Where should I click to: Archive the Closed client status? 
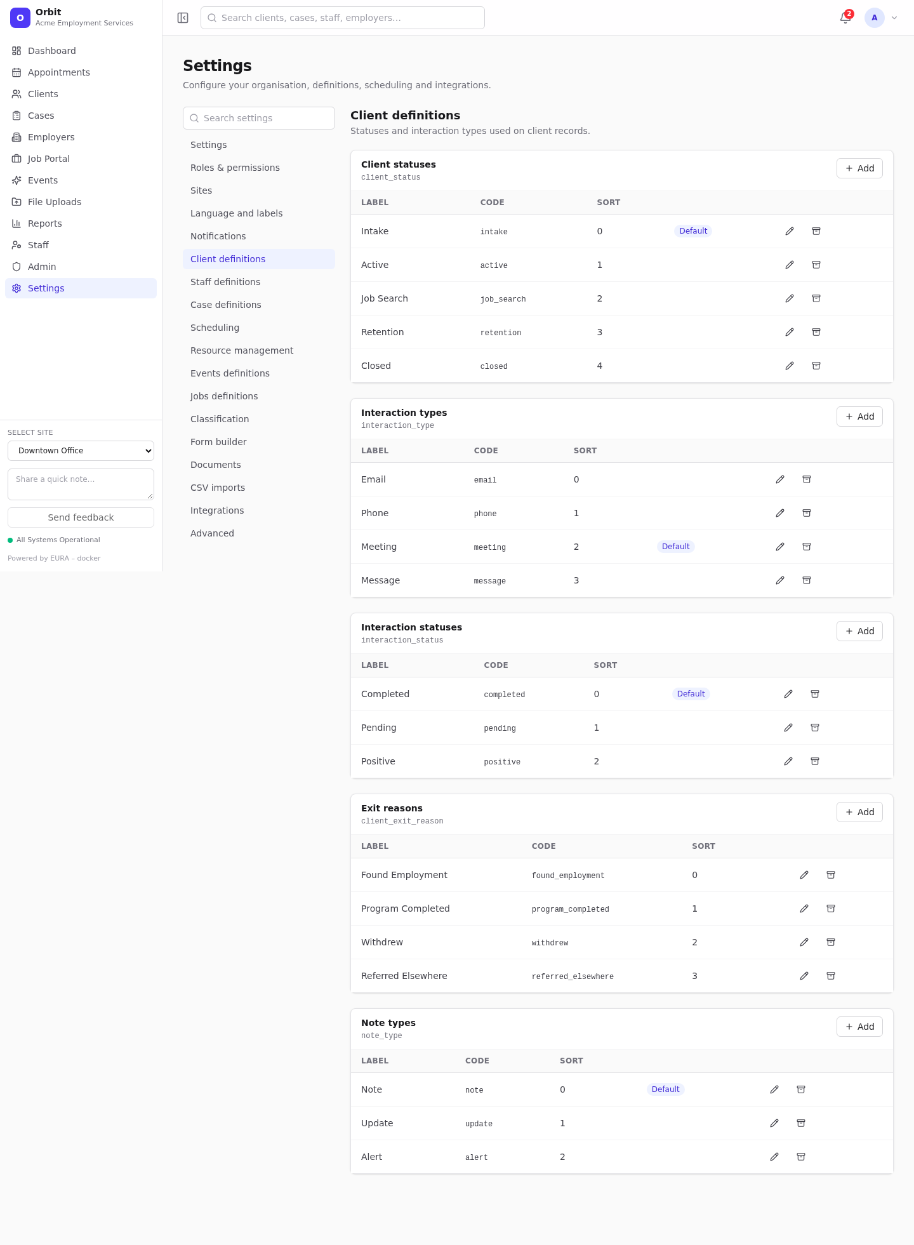816,366
